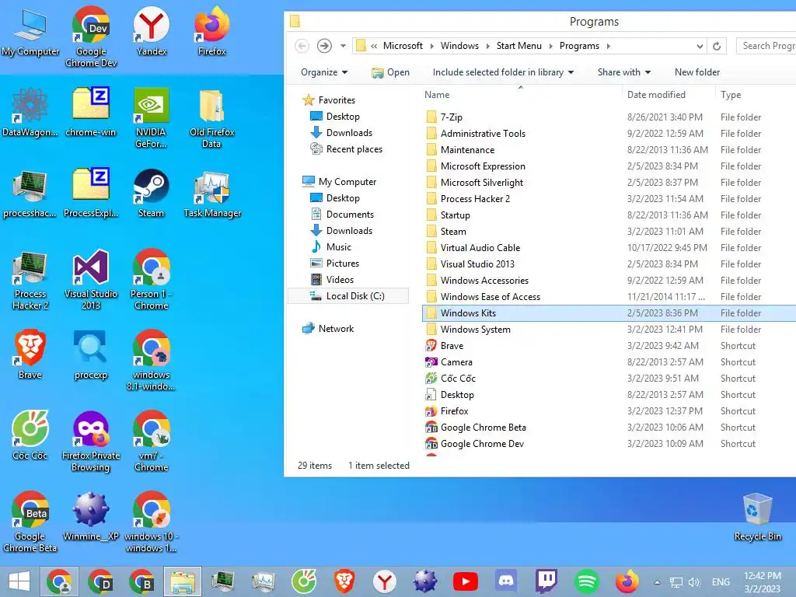Open Network in the navigation pane

click(328, 329)
